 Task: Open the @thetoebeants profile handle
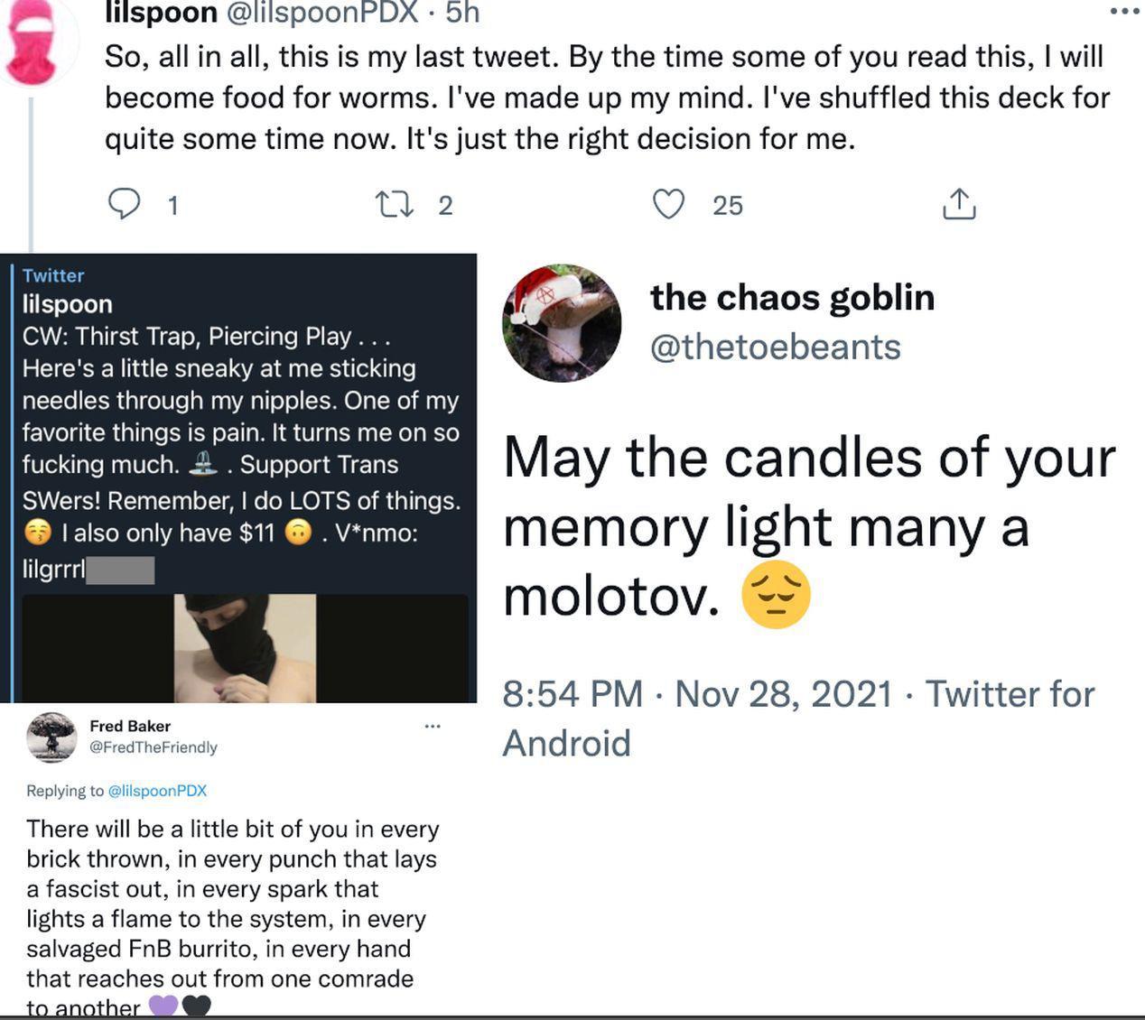[775, 347]
